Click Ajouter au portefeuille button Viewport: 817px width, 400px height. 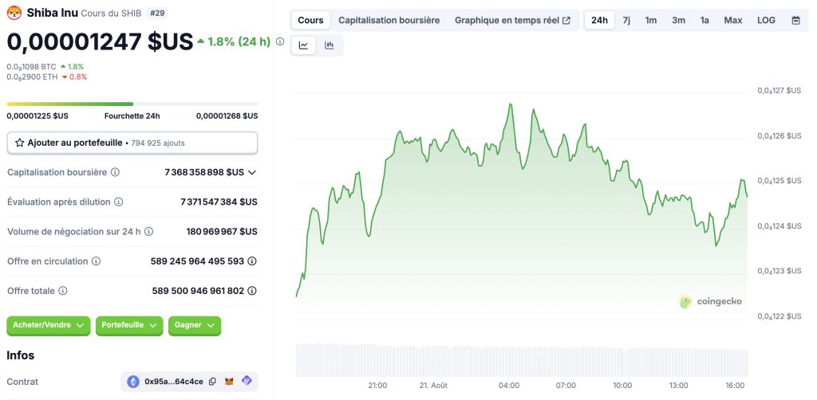point(132,143)
